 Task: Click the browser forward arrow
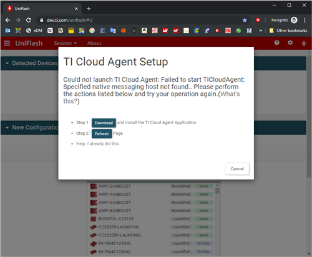(x=18, y=20)
